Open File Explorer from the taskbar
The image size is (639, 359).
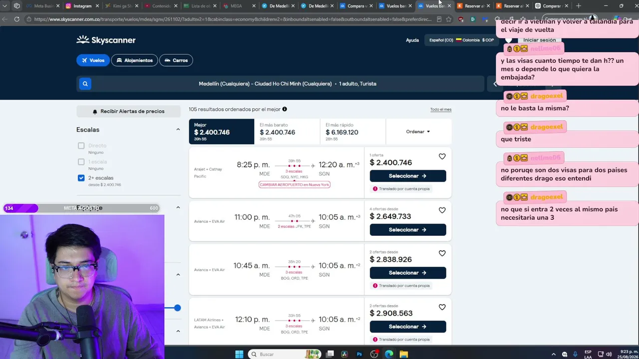coord(403,354)
